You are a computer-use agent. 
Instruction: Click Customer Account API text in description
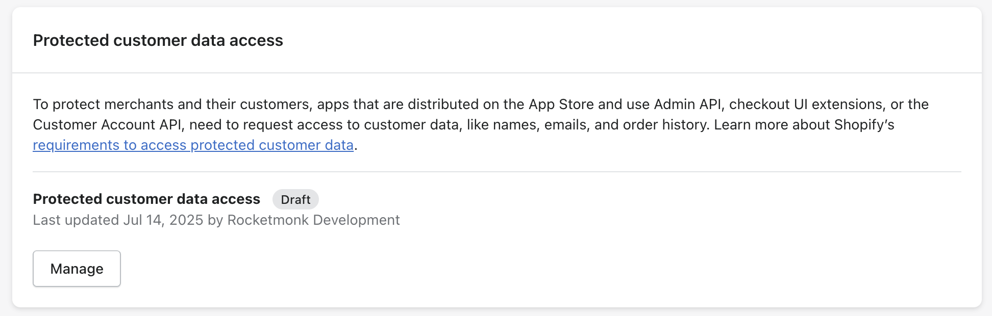(x=106, y=125)
